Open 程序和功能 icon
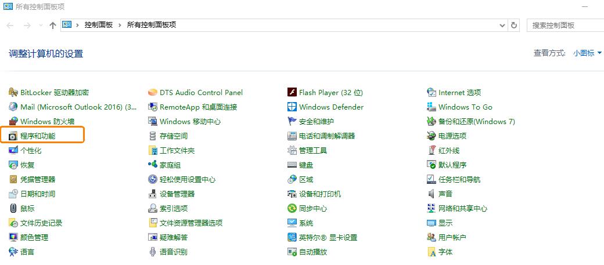Screen dimensions: 604x265 pos(13,136)
